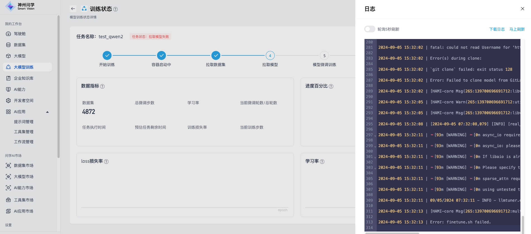Click help icon beside 进度百分比
Screen dimensions: 531x234
(331, 86)
